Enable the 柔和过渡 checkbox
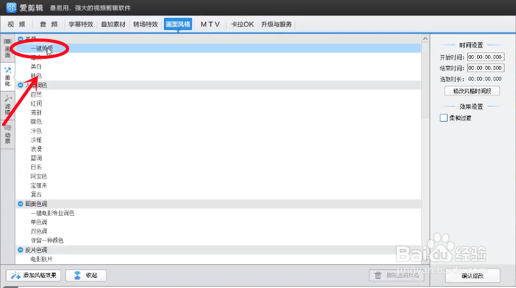The image size is (516, 288). [444, 118]
